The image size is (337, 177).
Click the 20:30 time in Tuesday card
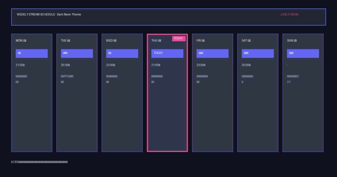65,65
